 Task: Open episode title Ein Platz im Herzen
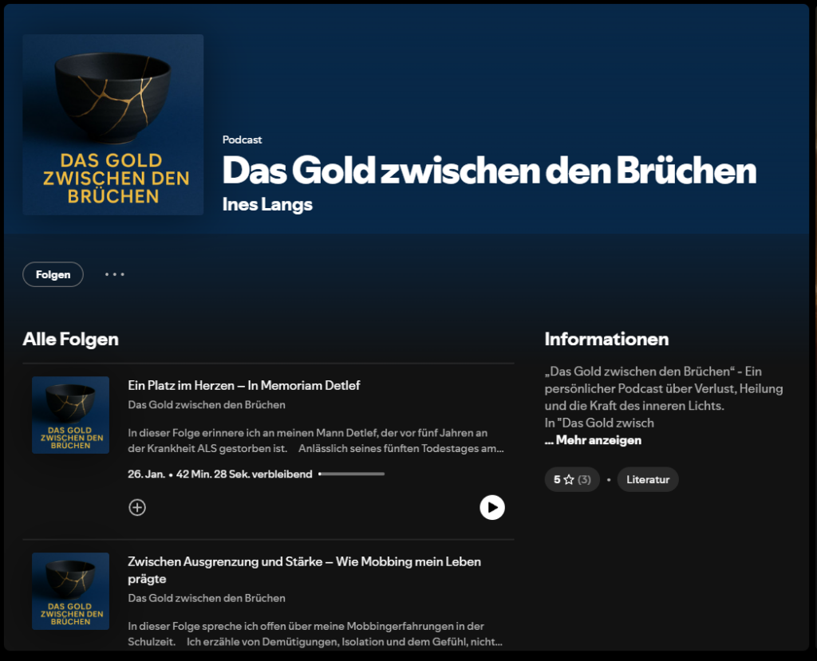click(x=244, y=385)
